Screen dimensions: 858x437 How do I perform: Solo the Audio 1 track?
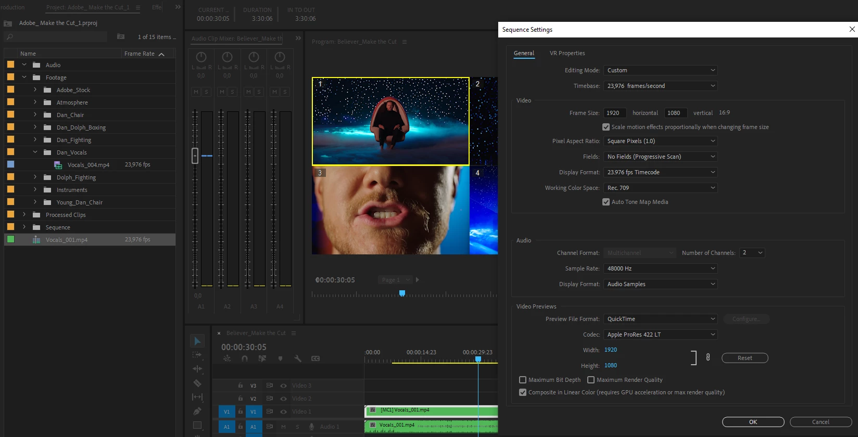pos(297,427)
